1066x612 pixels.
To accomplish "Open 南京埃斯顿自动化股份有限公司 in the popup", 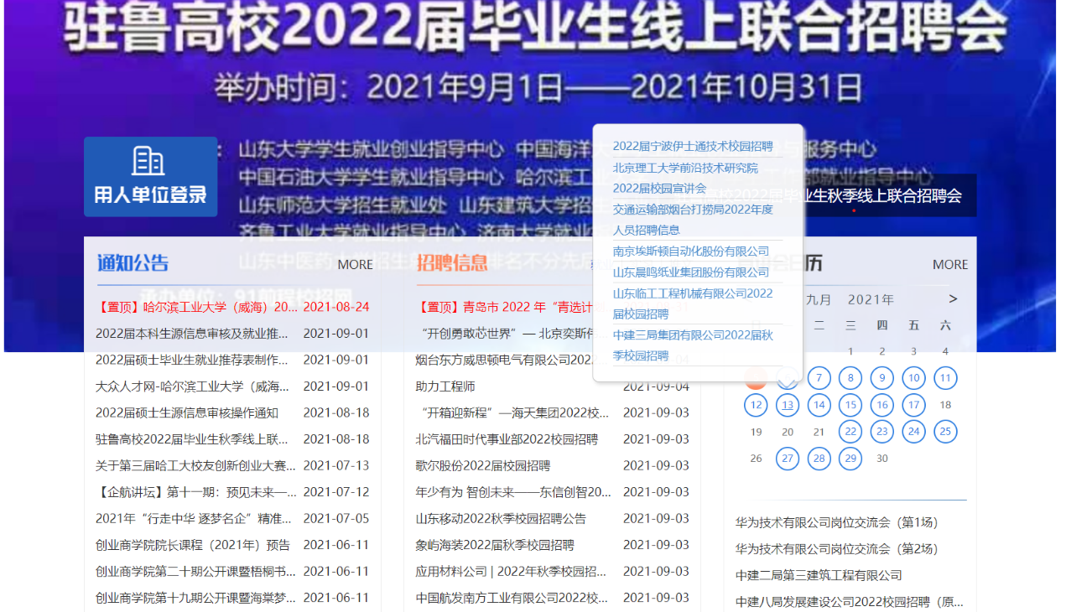I will [691, 251].
